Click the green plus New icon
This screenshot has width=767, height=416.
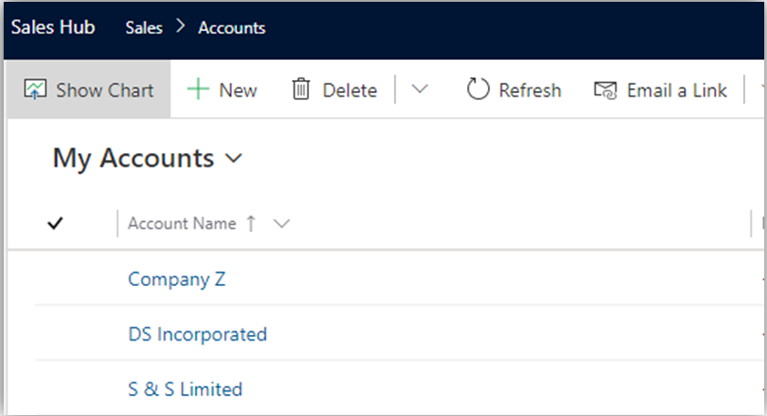tap(198, 90)
